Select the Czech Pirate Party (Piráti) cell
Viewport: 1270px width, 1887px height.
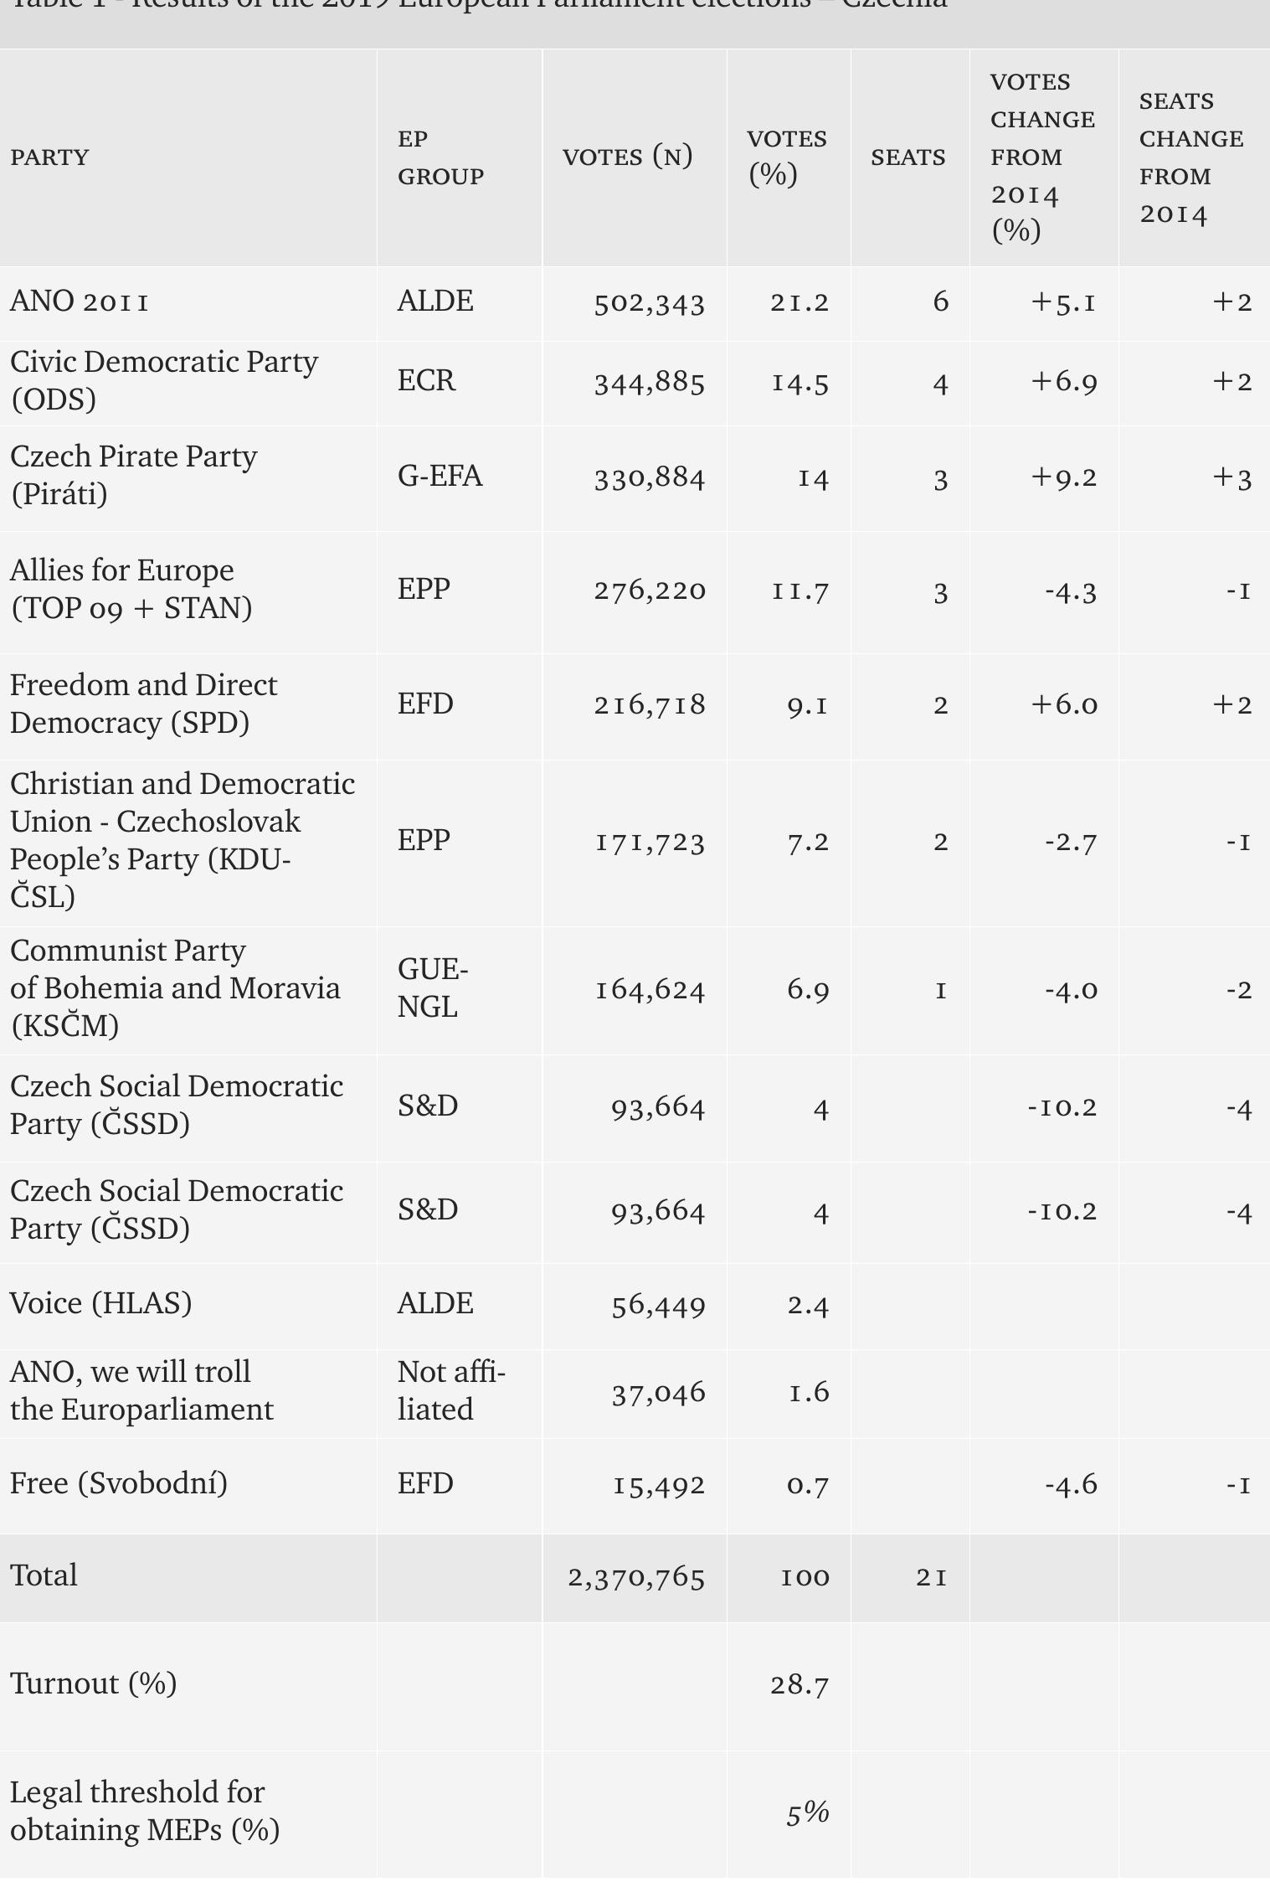tap(134, 475)
